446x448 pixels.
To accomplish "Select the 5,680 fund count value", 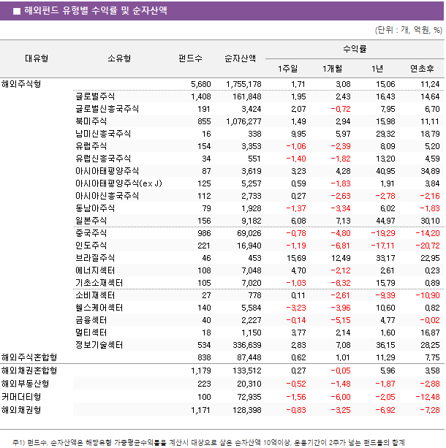I will click(201, 84).
